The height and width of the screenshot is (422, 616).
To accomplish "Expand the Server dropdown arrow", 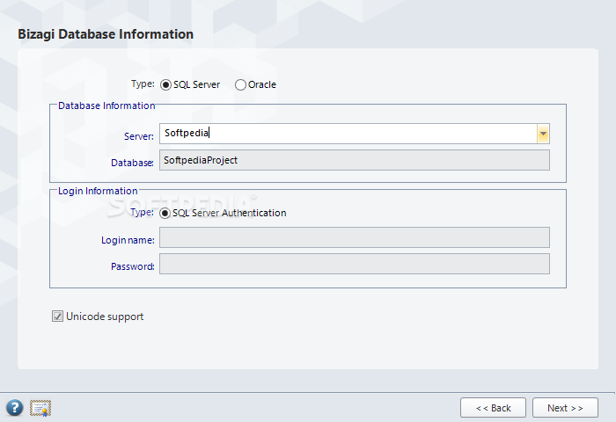I will [x=543, y=134].
